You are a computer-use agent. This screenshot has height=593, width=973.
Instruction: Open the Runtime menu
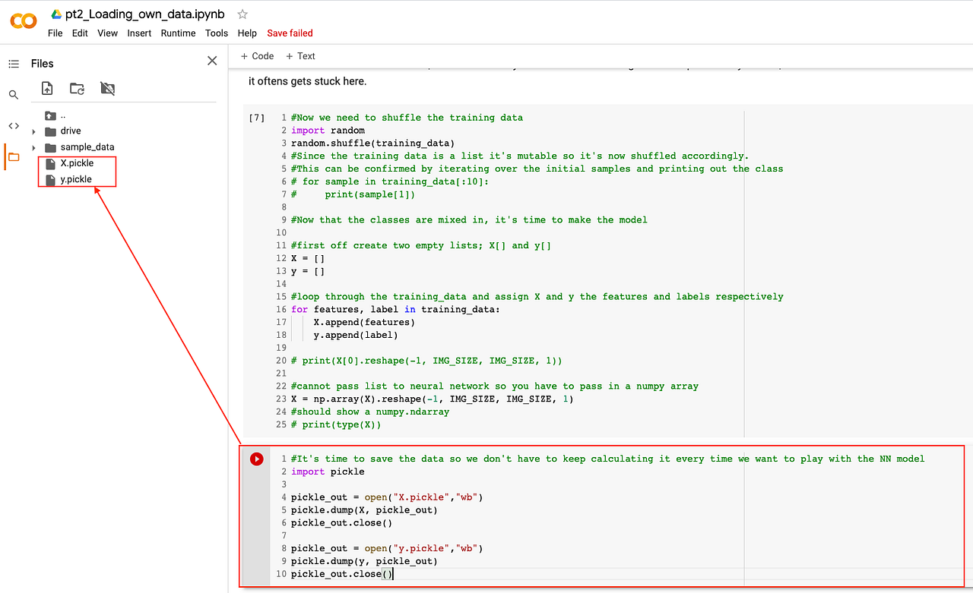click(x=178, y=33)
